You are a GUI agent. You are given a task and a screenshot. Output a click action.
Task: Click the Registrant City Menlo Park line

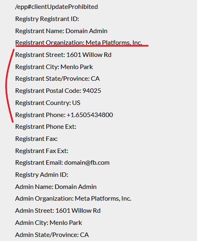point(54,67)
